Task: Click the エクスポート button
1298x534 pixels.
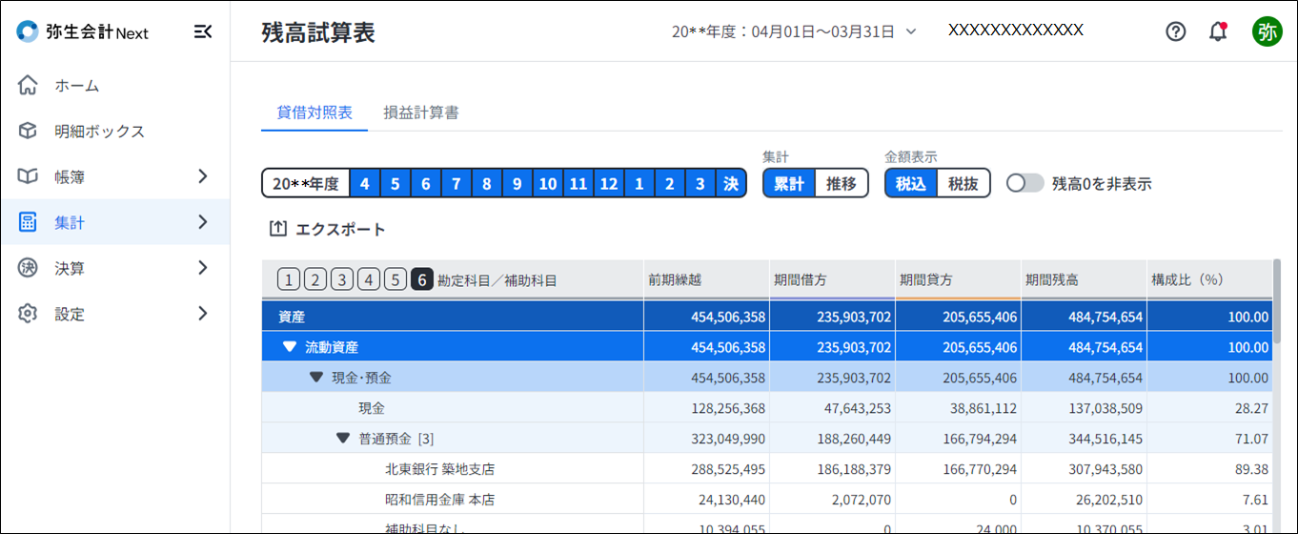Action: (329, 229)
